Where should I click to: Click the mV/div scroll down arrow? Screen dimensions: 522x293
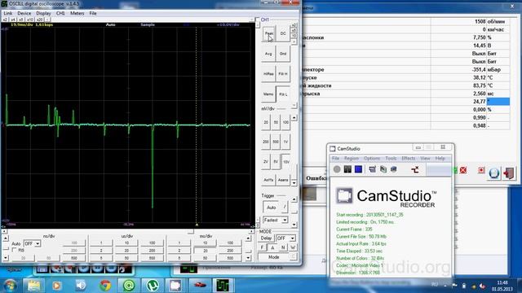pos(294,183)
